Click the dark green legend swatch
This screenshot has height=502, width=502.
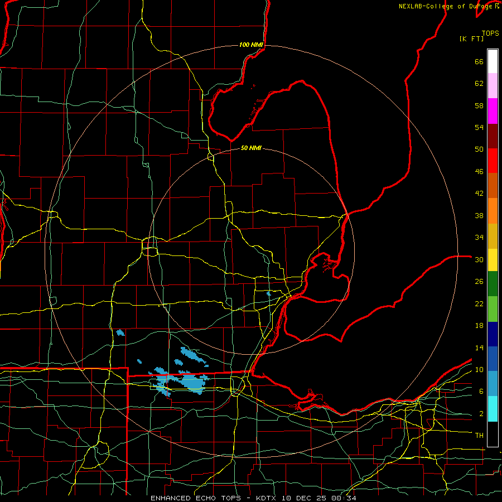tap(493, 284)
